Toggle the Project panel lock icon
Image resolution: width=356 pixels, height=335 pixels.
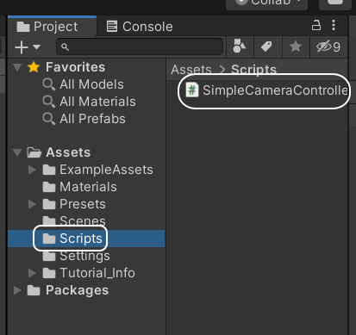click(316, 25)
